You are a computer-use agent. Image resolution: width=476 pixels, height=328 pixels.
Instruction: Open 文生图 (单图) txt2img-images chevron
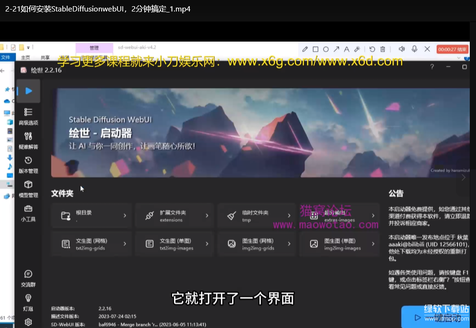(207, 243)
